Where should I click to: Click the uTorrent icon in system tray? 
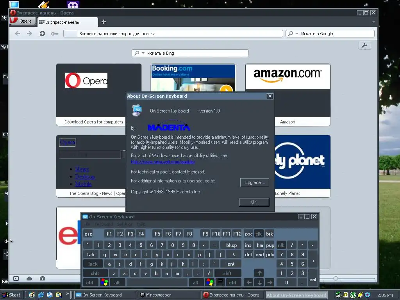coord(353,295)
